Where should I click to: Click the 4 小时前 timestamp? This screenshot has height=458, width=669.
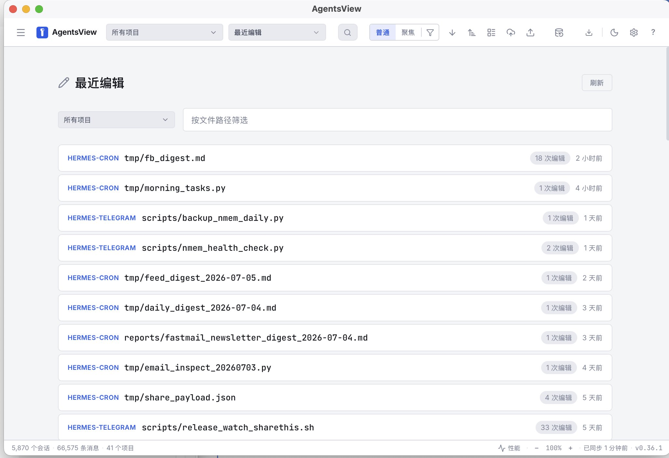click(x=589, y=188)
